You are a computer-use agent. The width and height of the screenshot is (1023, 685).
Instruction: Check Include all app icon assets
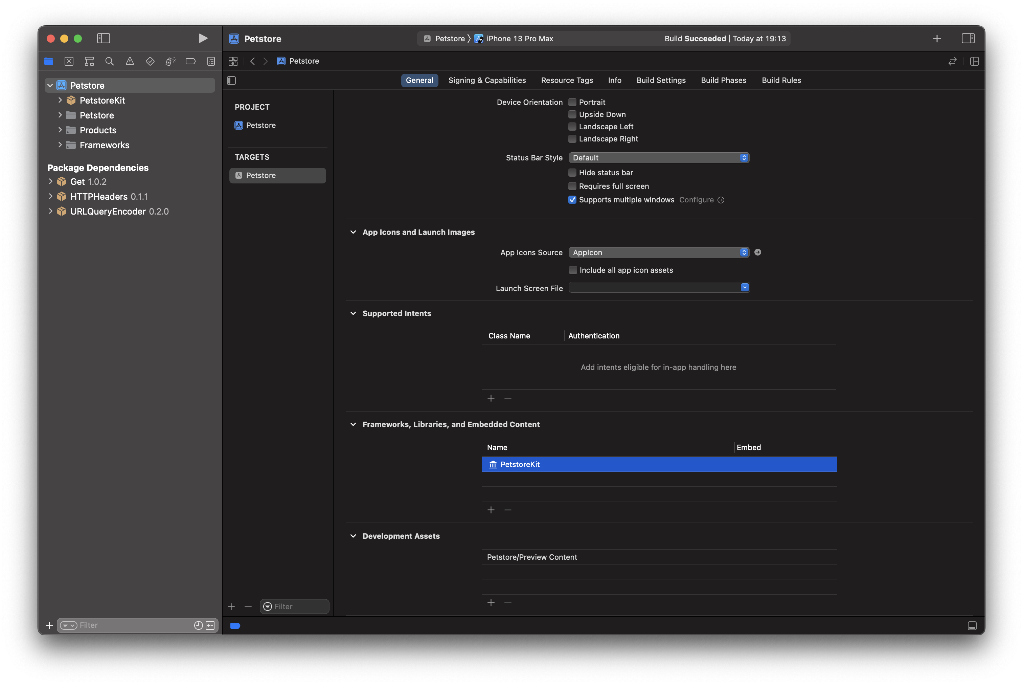(573, 270)
